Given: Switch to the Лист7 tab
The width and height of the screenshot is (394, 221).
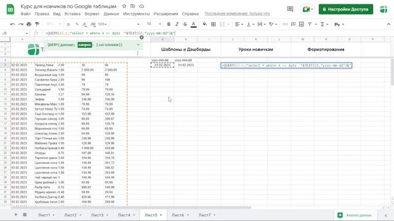Looking at the screenshot, I should [207, 215].
